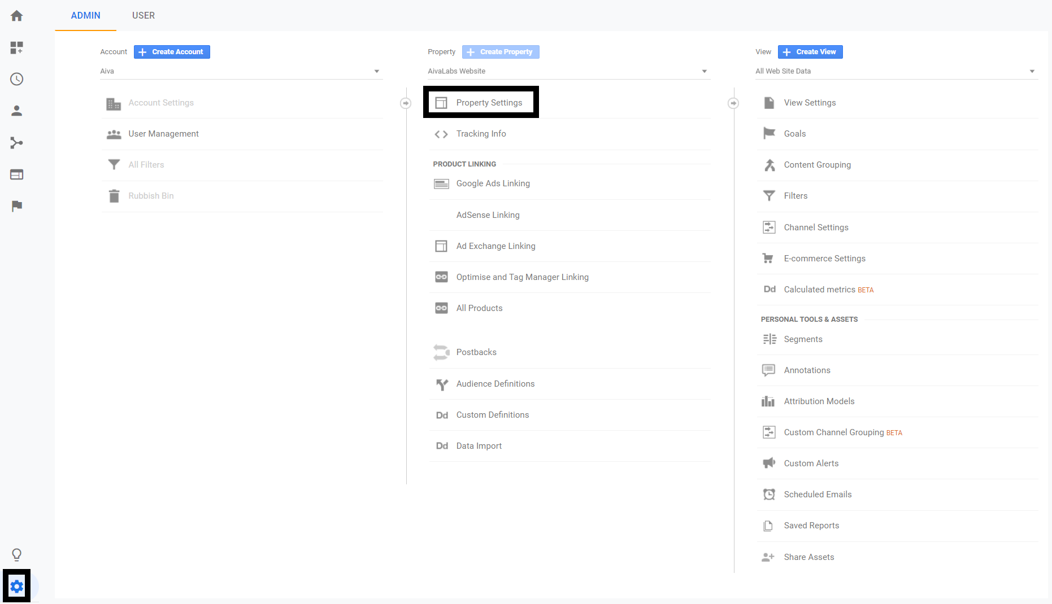The height and width of the screenshot is (604, 1052).
Task: Select the Customization dashboard icon
Action: pos(16,47)
